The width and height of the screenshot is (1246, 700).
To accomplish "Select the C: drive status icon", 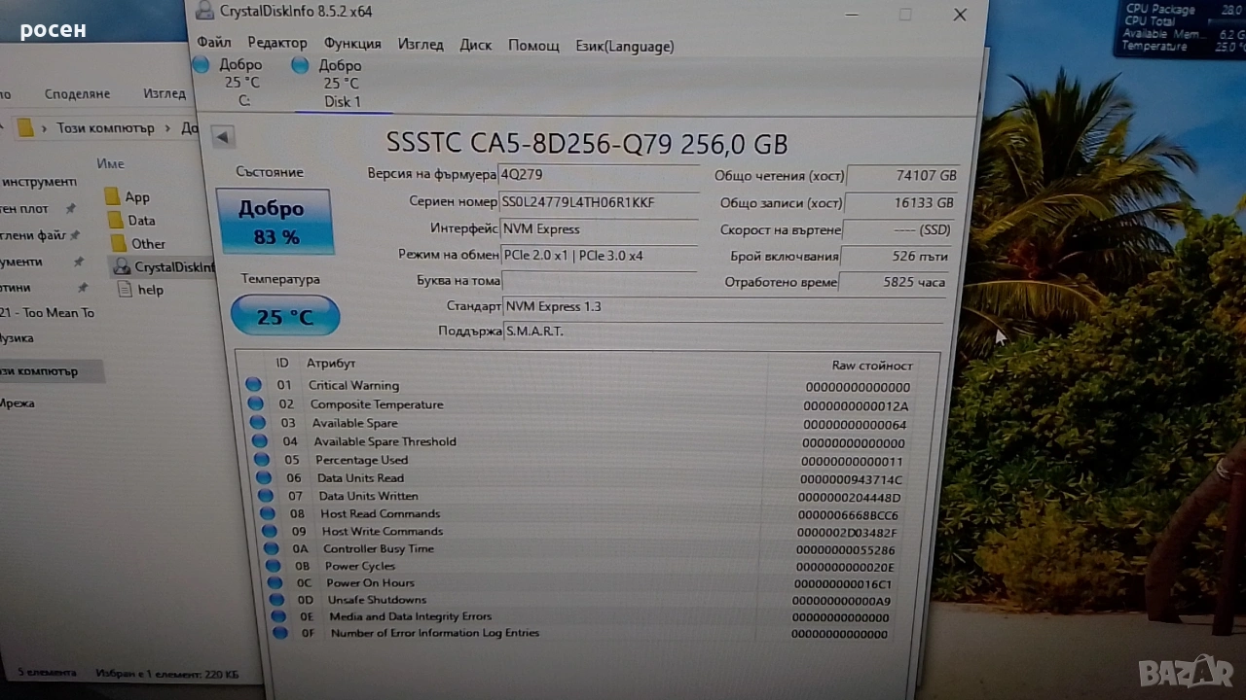I will [x=202, y=65].
